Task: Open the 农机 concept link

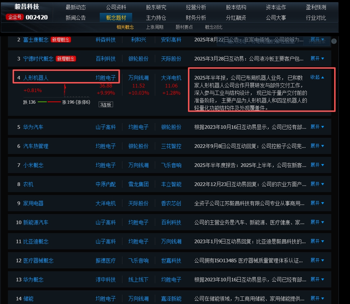Action: (x=28, y=184)
